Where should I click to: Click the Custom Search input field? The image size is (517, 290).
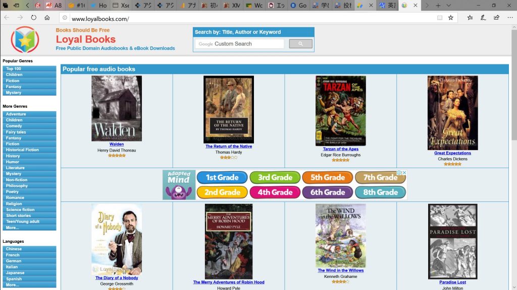[239, 44]
